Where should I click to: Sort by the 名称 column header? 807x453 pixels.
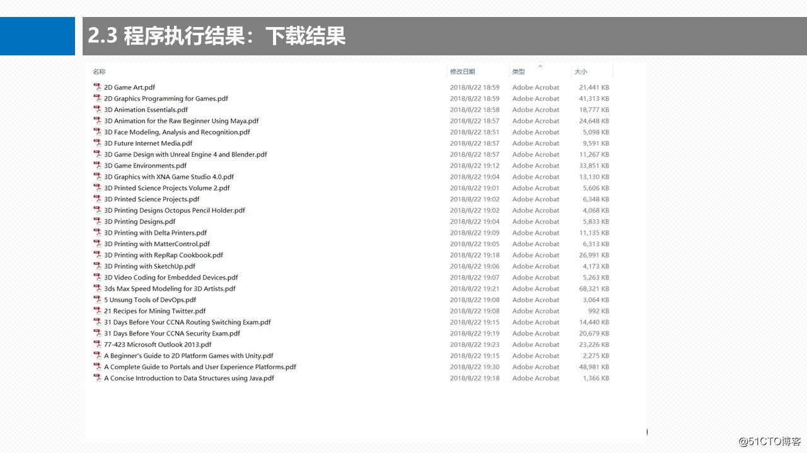[99, 72]
